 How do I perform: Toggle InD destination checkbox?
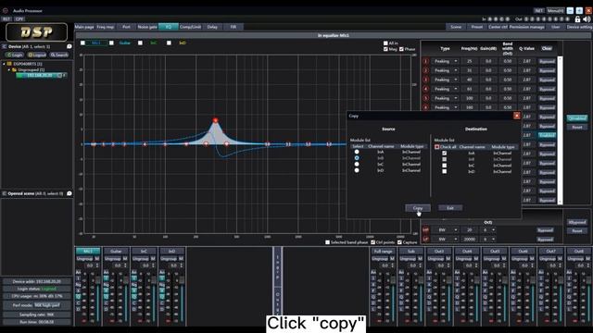point(445,171)
